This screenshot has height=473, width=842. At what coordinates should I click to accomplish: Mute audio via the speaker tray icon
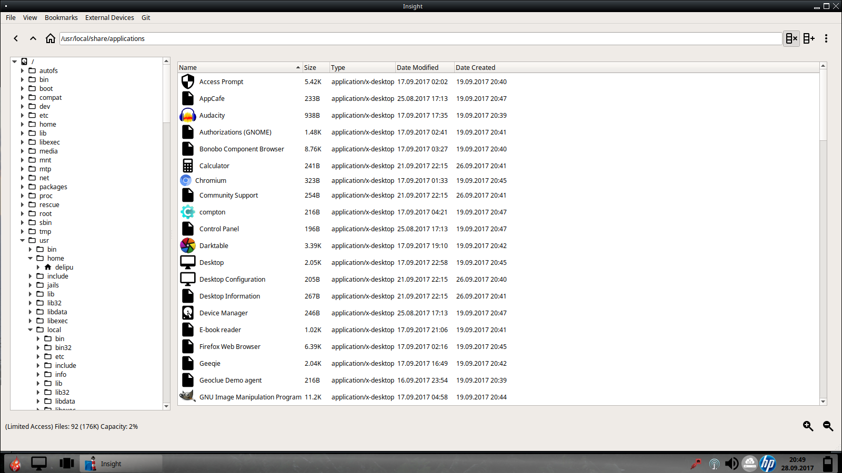(x=731, y=464)
